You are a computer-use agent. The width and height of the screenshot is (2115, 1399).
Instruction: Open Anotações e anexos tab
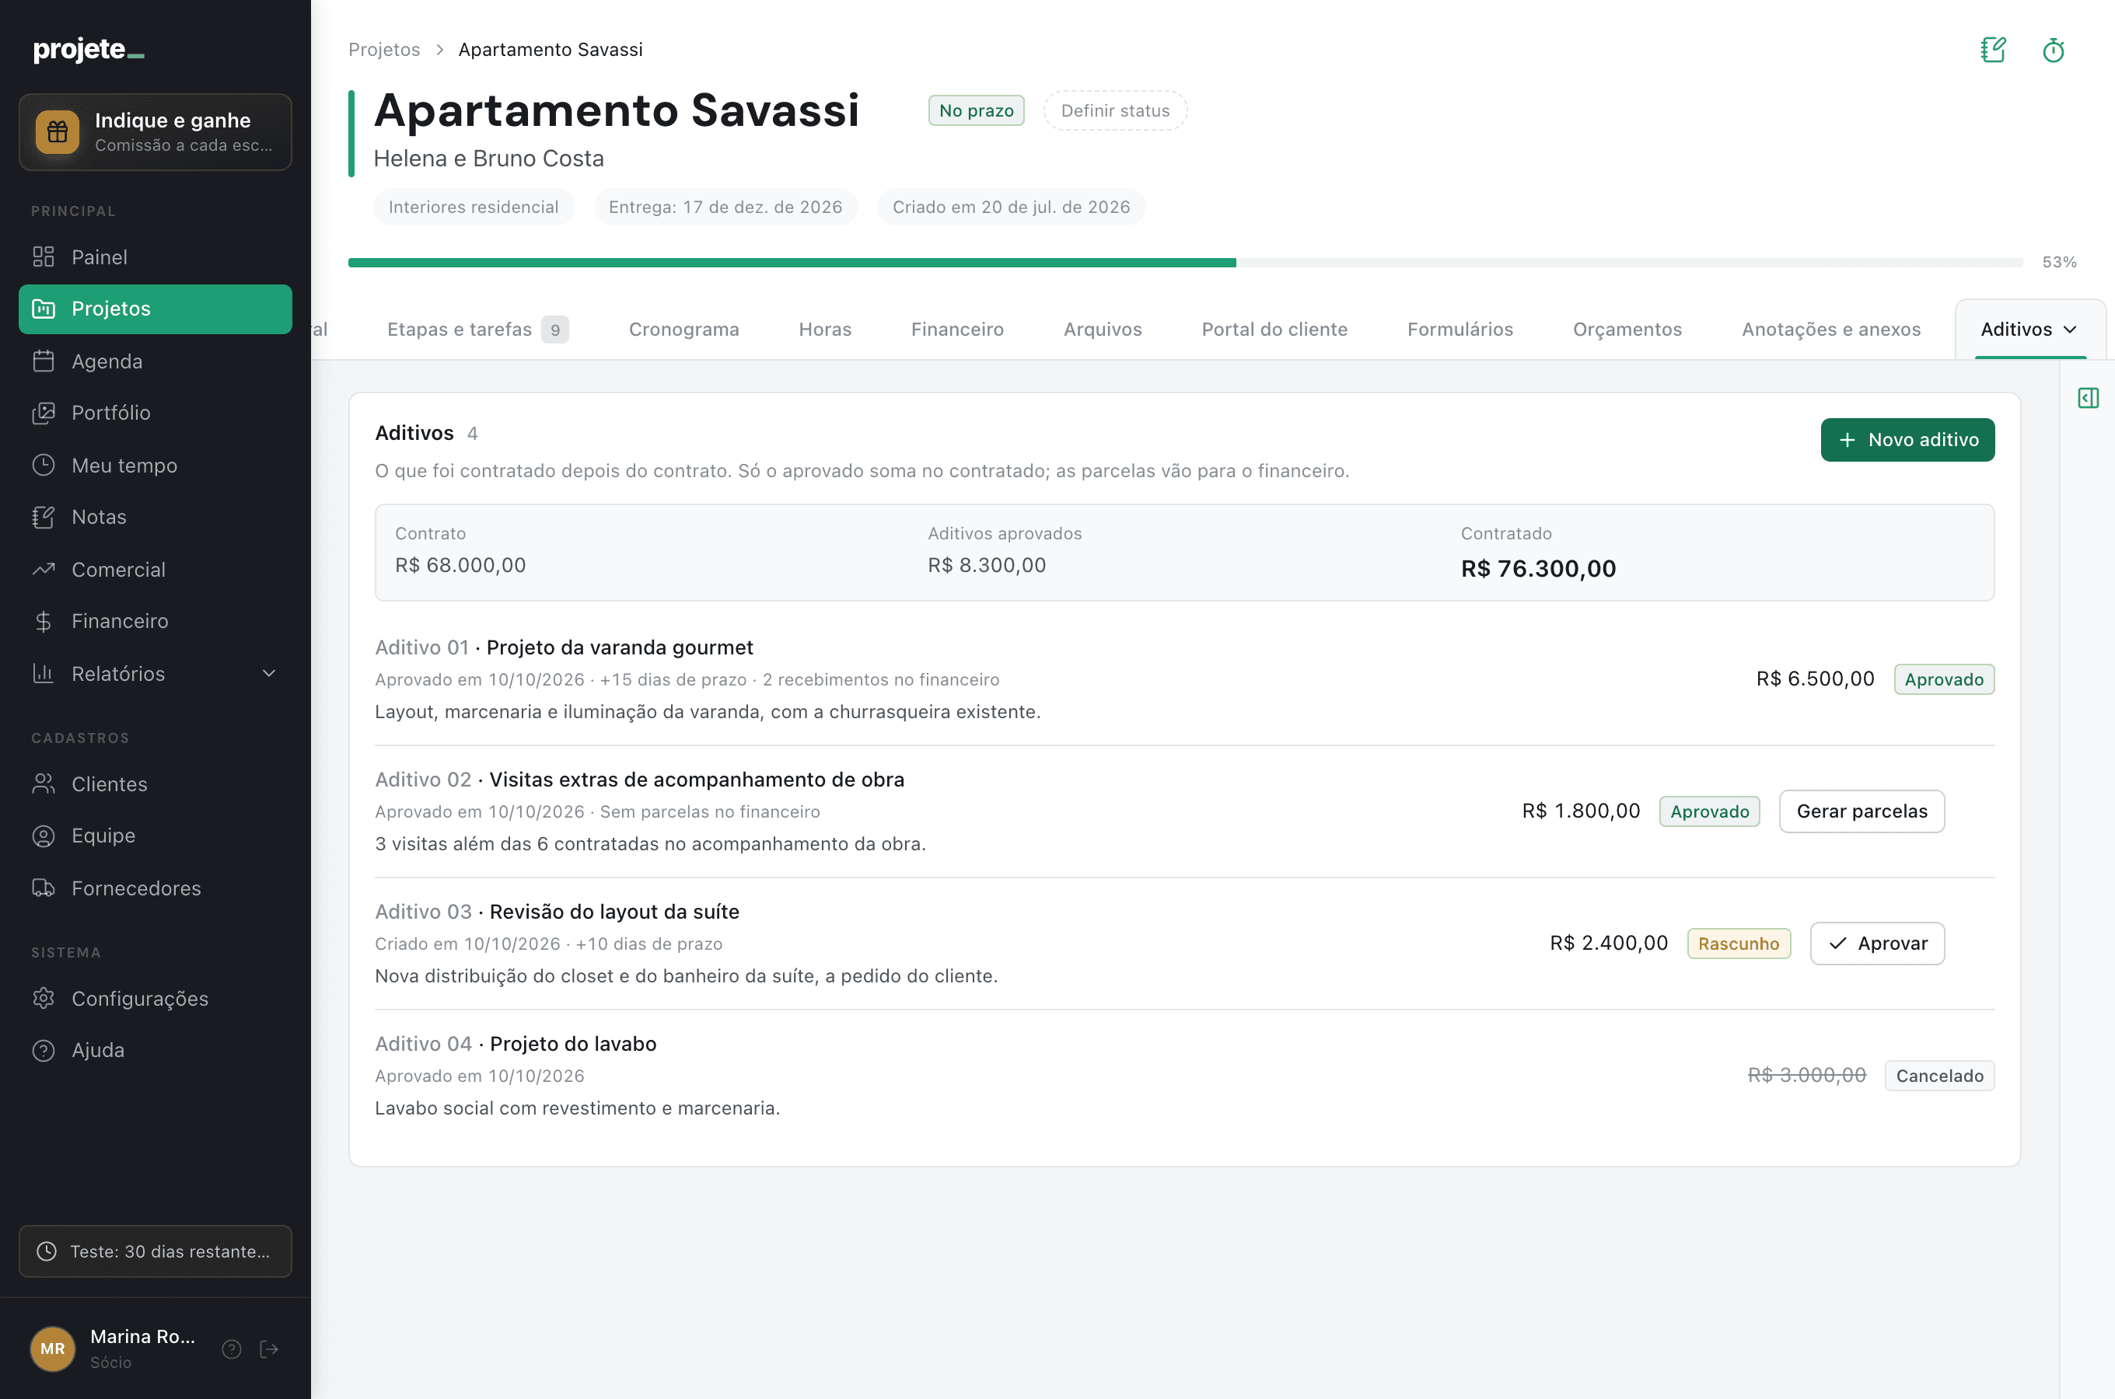(x=1830, y=330)
